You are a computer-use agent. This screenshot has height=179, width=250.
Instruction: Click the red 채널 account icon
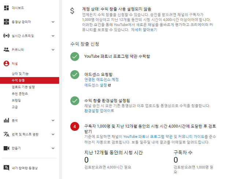coord(6,64)
